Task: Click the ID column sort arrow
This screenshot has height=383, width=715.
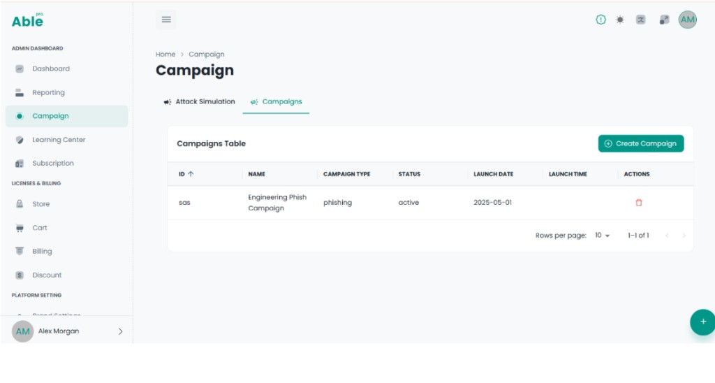Action: pyautogui.click(x=191, y=174)
